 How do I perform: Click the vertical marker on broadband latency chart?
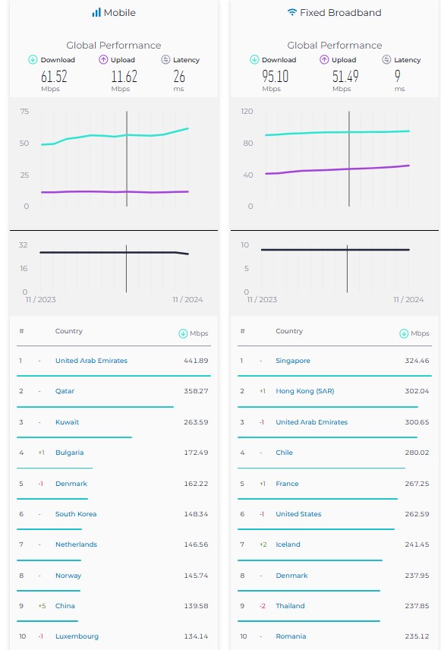coord(348,269)
